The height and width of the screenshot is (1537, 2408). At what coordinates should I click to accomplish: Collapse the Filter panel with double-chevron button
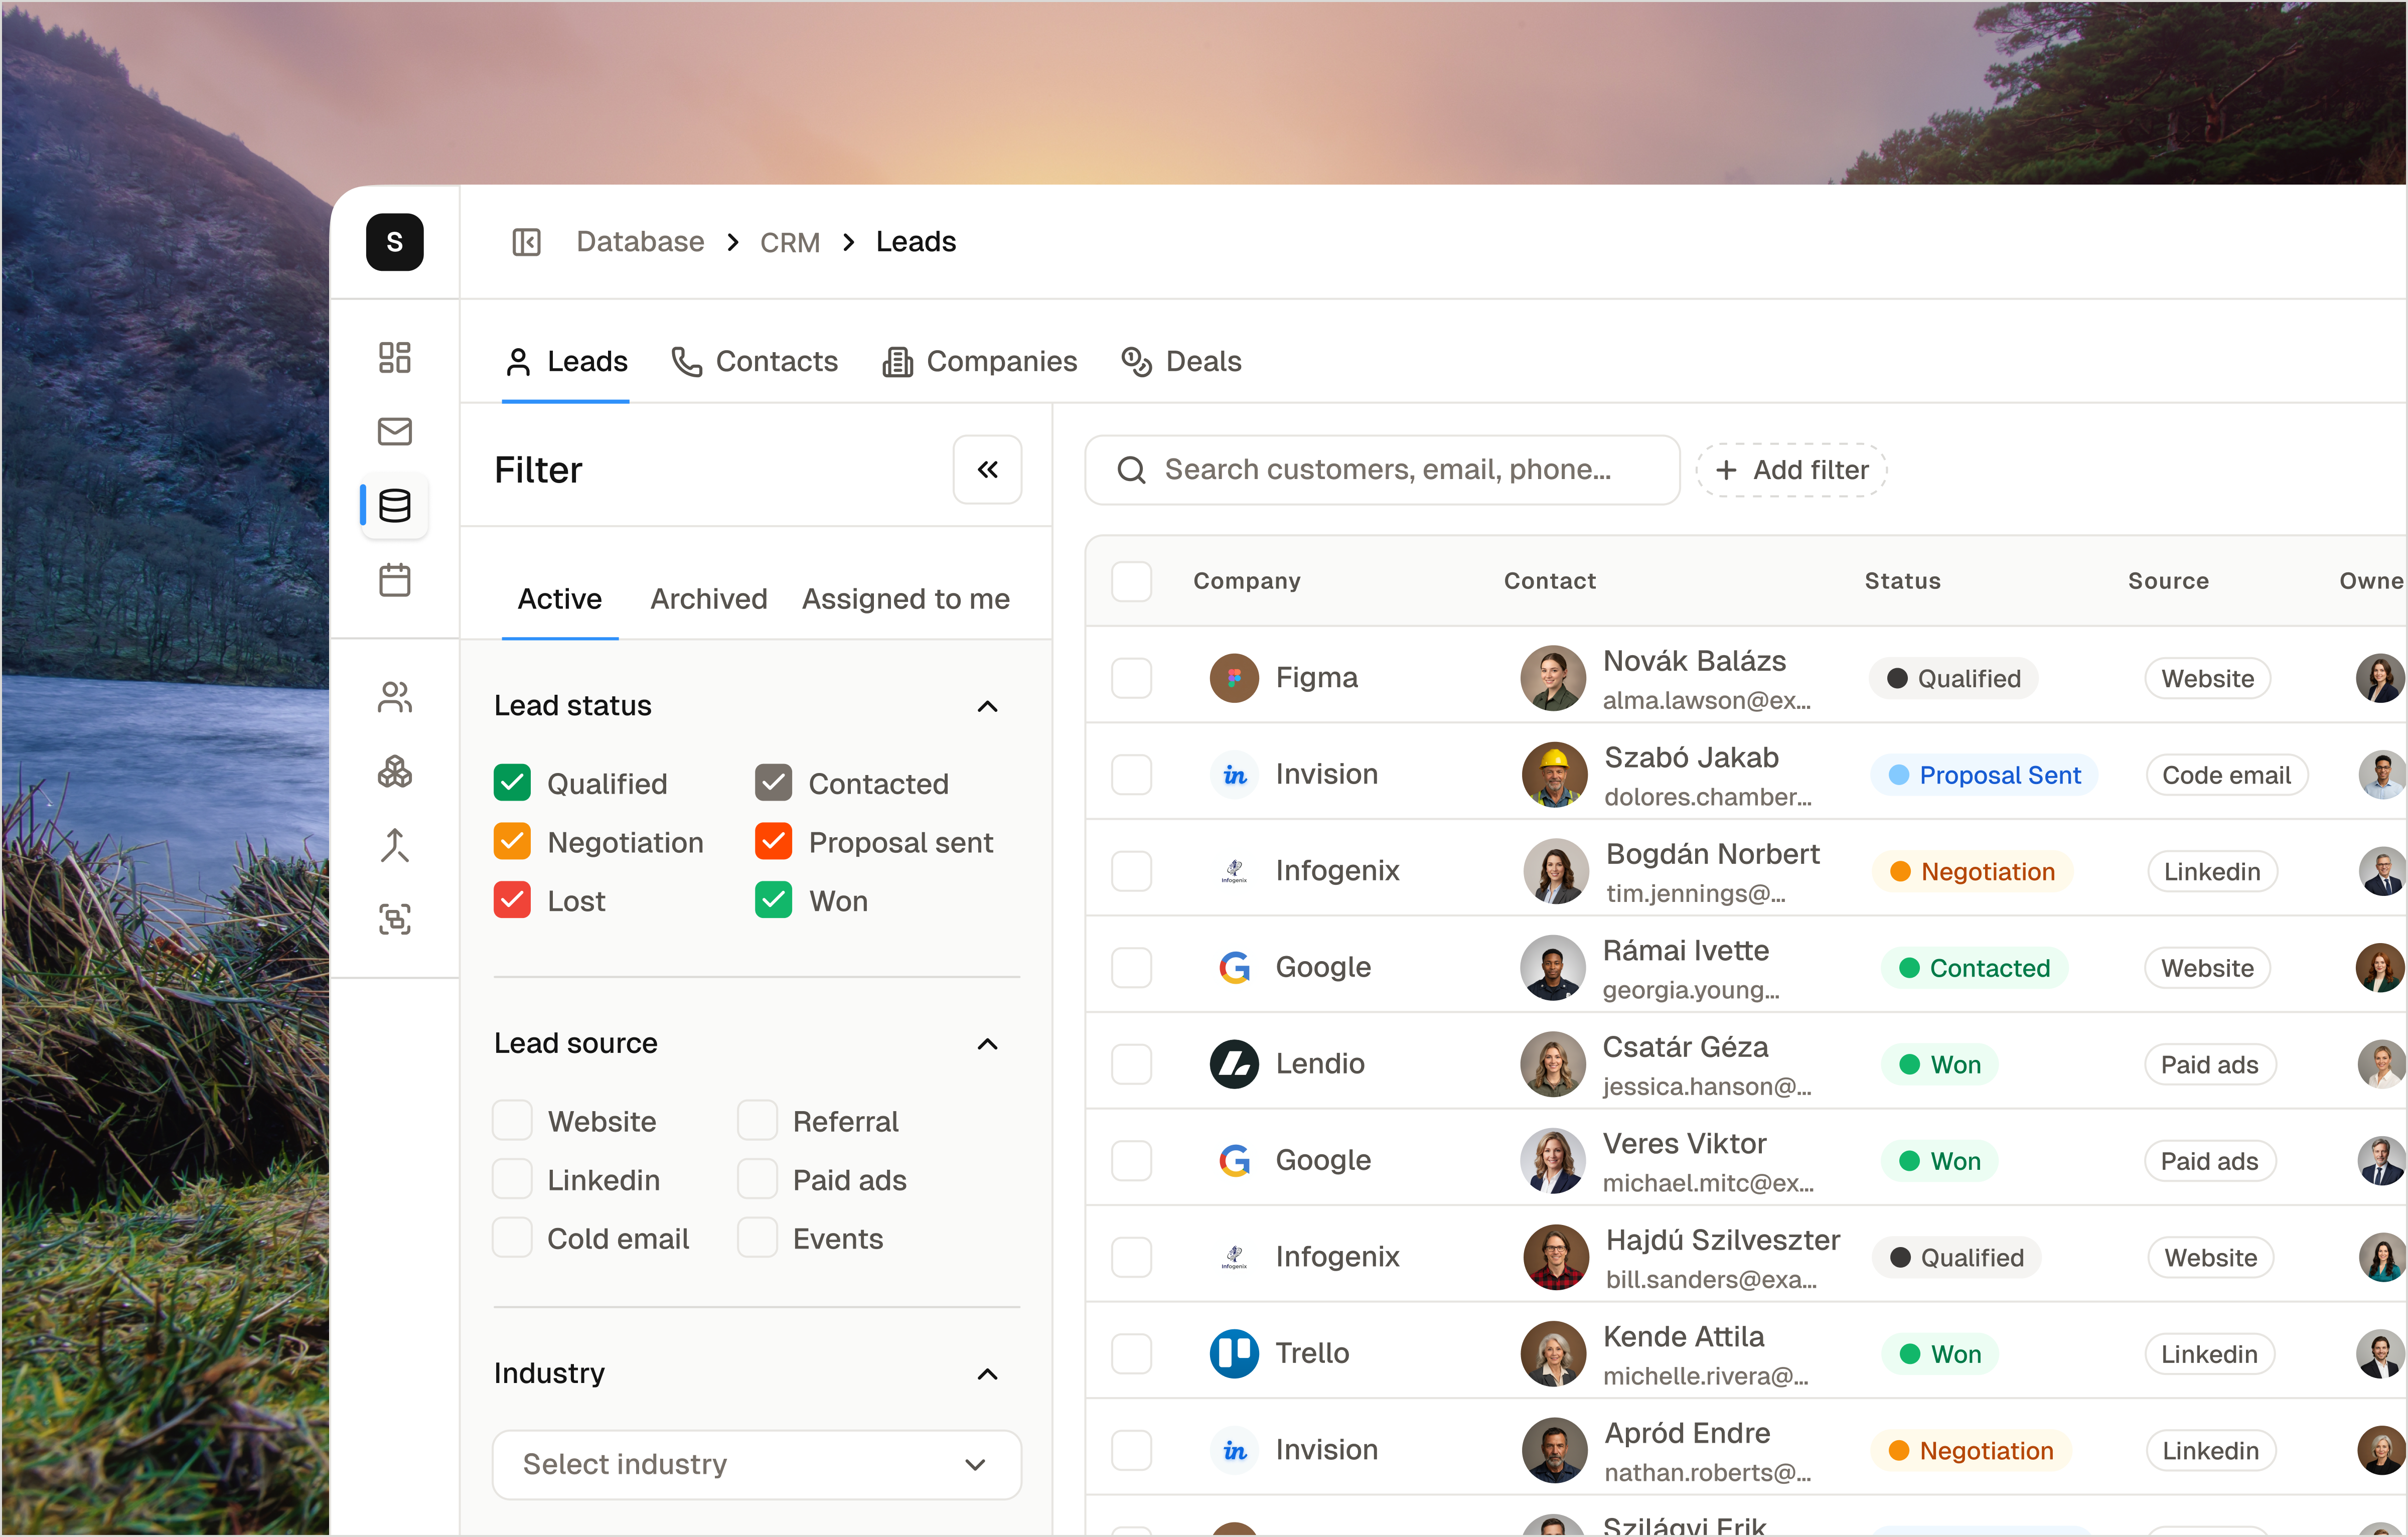[987, 470]
